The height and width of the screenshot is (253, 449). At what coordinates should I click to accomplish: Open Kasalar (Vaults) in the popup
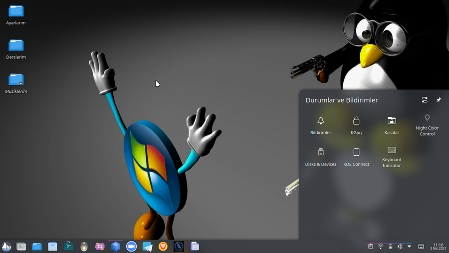click(x=392, y=125)
